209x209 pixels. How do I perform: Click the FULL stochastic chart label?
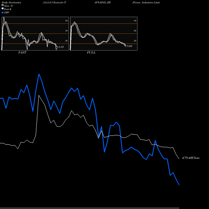(x=91, y=53)
